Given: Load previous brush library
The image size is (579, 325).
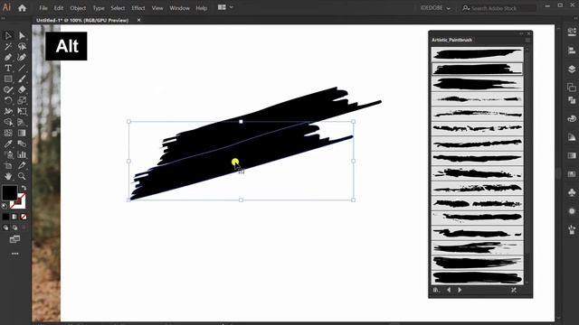Looking at the screenshot, I should coord(449,290).
